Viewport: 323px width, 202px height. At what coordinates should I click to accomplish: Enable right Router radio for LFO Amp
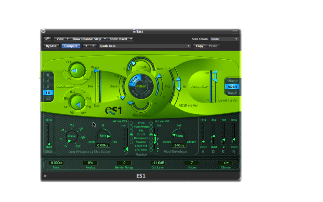(x=151, y=150)
